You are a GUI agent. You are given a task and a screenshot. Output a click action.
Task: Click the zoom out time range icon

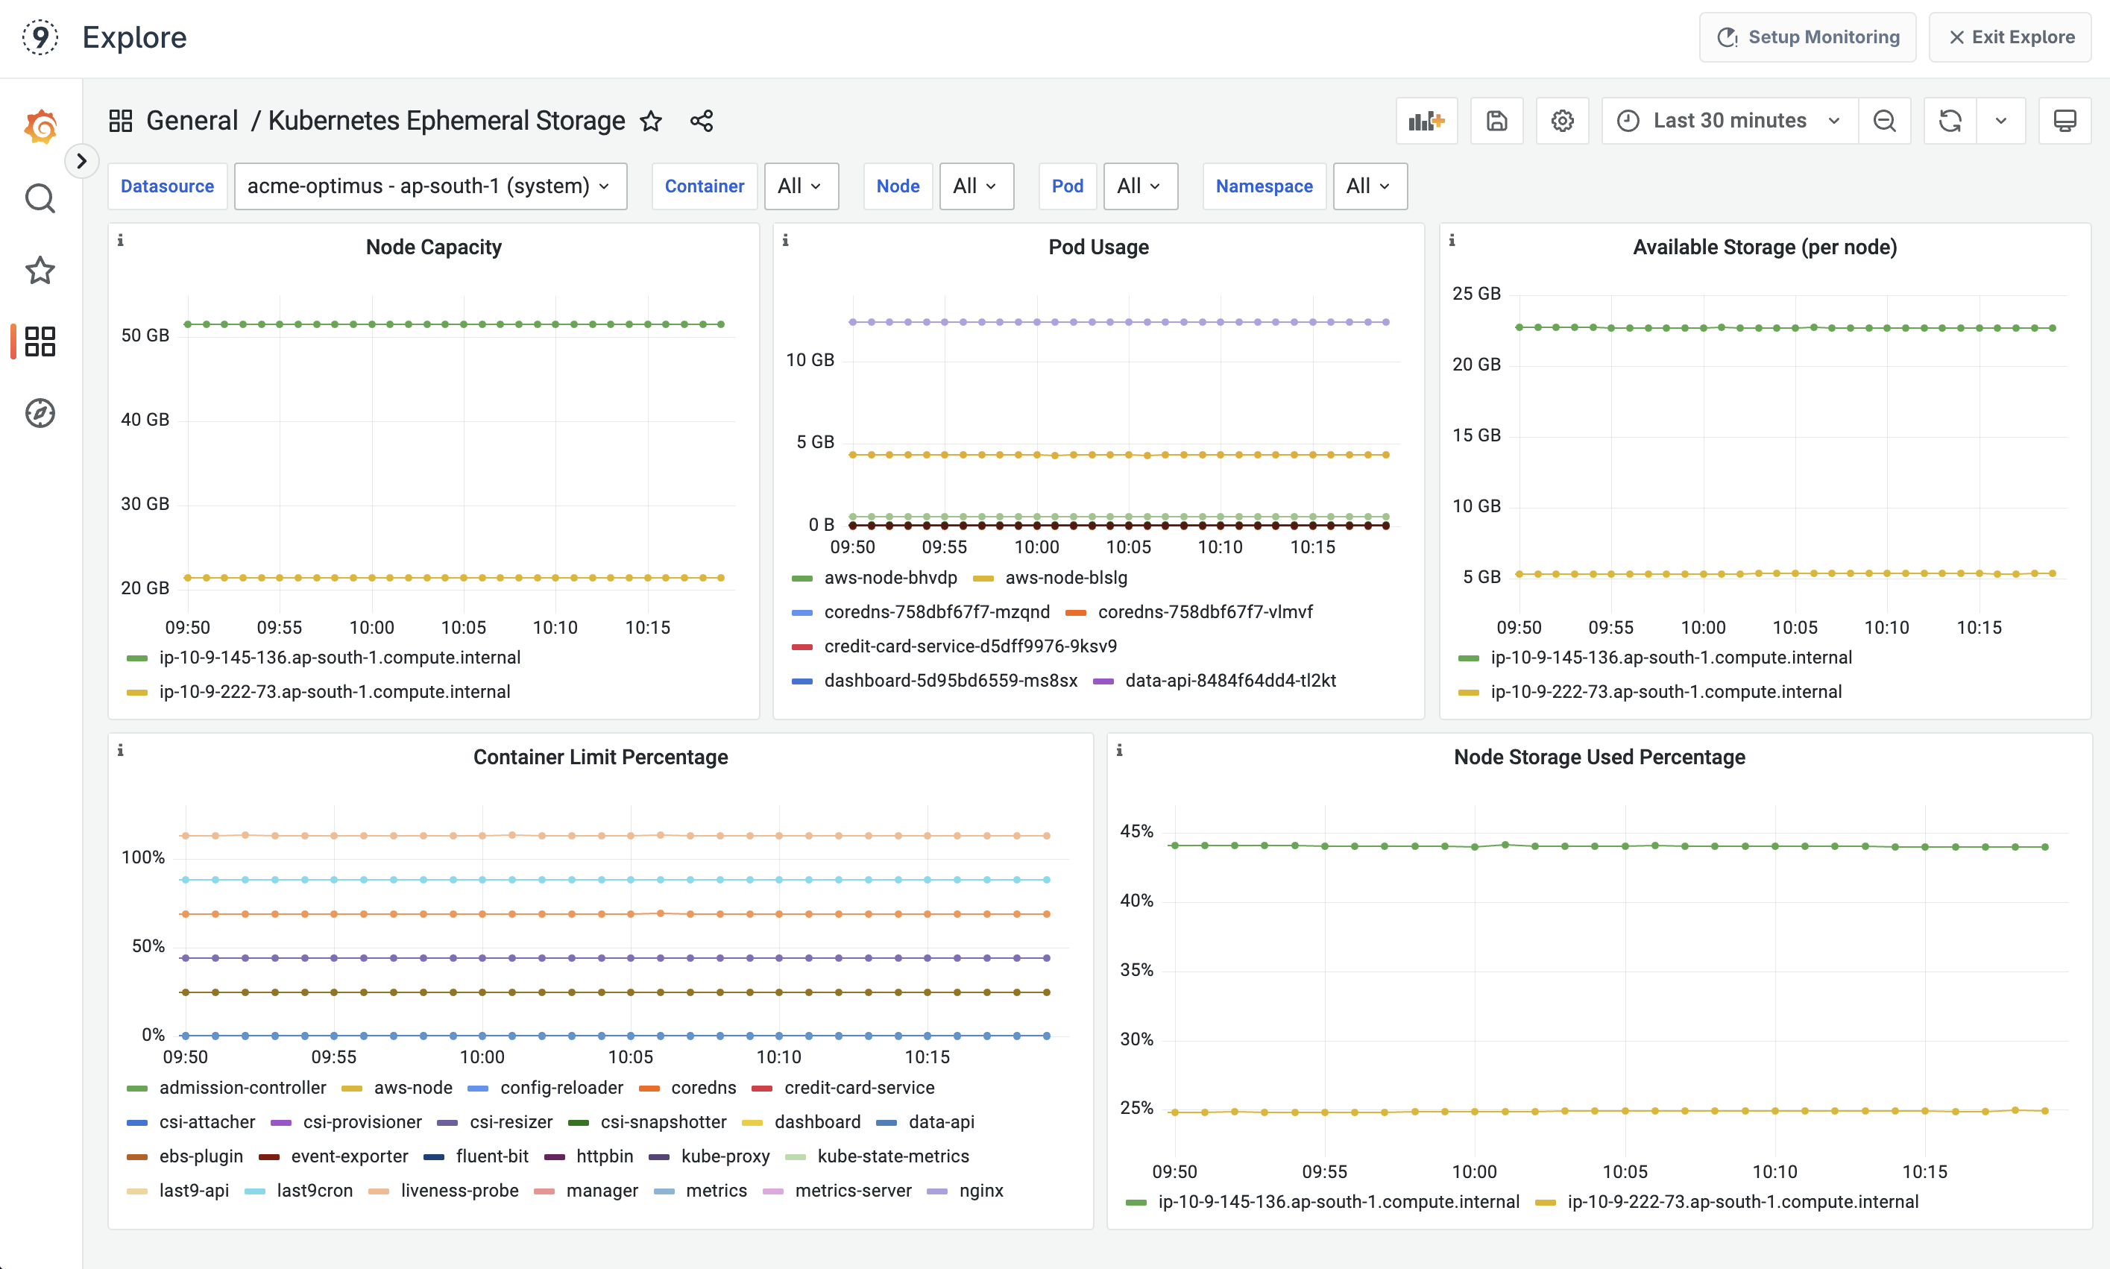(1885, 120)
